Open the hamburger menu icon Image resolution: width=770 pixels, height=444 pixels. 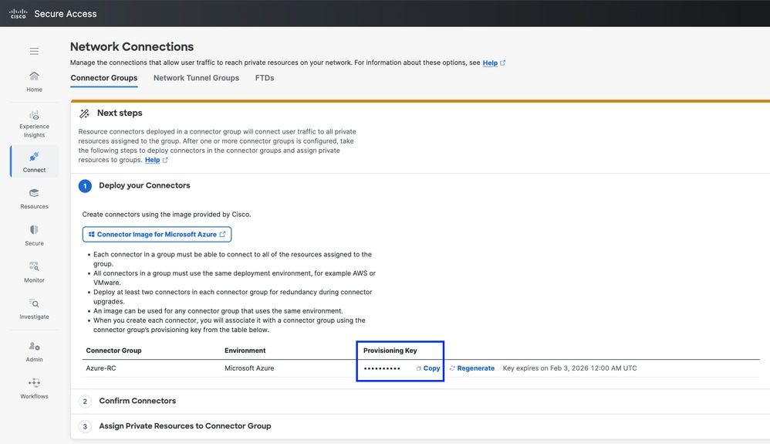coord(34,51)
